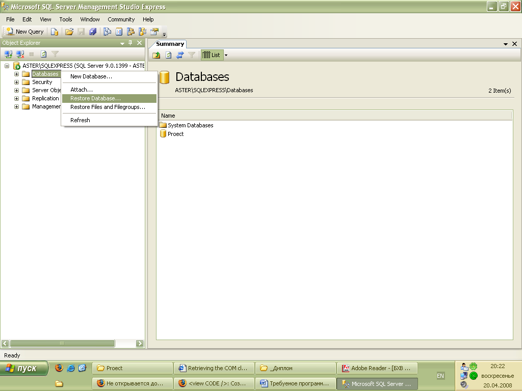Expand the Server Objects tree node

click(16, 90)
